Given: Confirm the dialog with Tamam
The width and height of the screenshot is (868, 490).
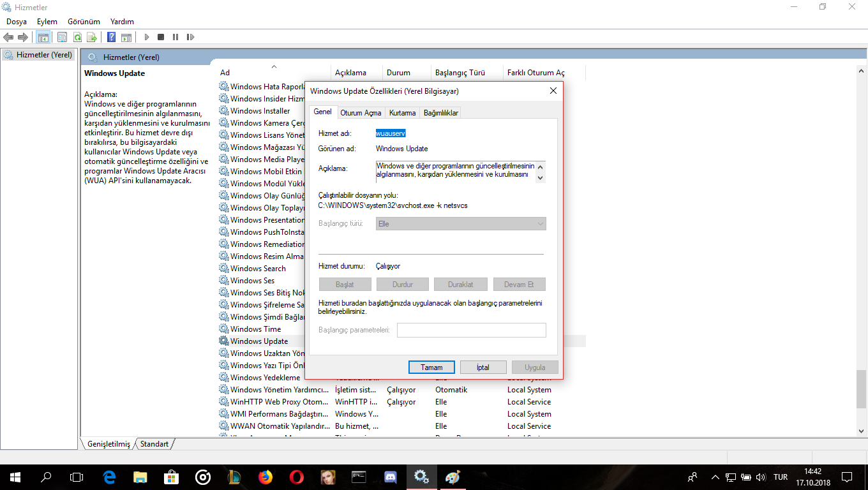Looking at the screenshot, I should tap(431, 367).
